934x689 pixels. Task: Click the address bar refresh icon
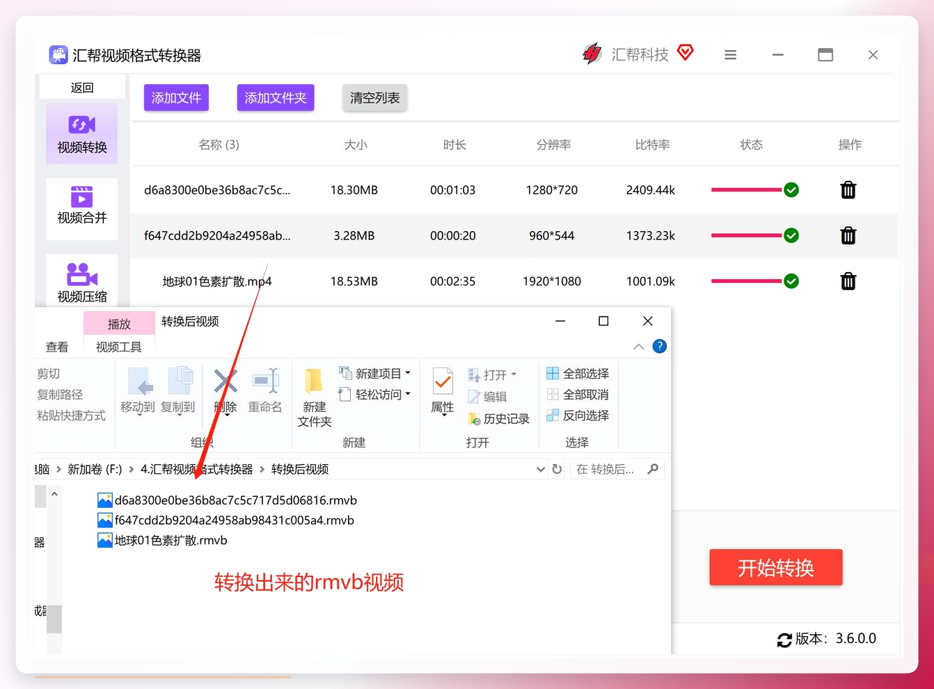point(557,469)
